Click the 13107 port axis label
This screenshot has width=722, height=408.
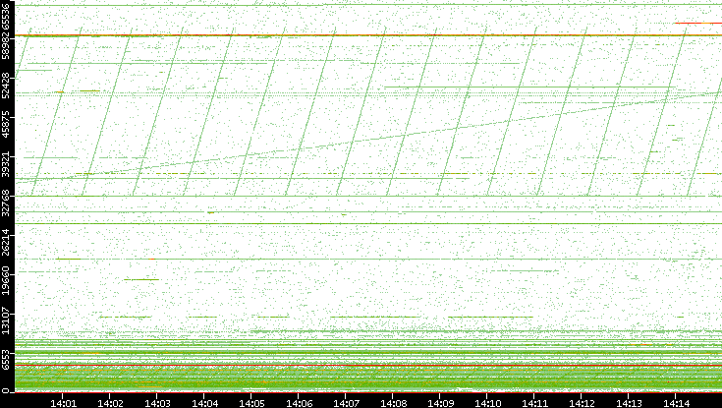click(x=6, y=321)
